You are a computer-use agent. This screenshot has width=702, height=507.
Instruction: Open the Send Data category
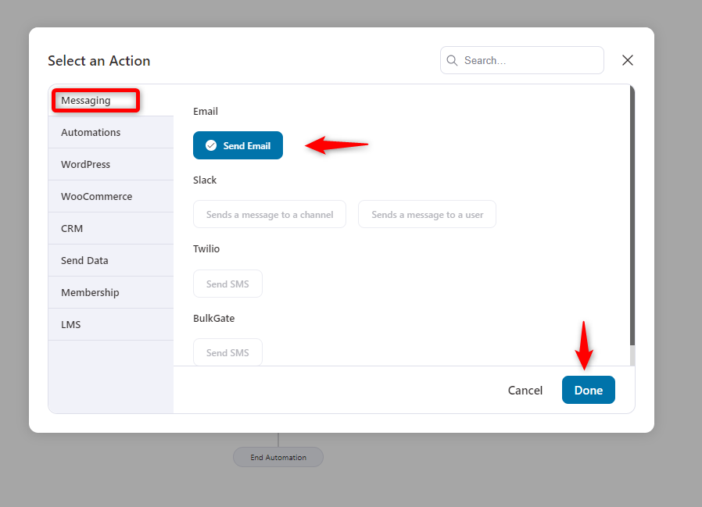pyautogui.click(x=111, y=260)
